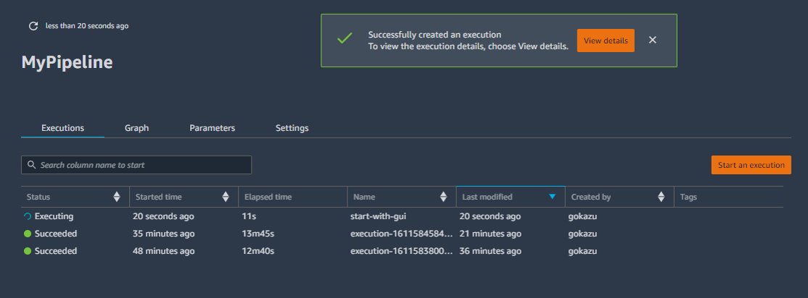Screen dimensions: 808x298
Task: Toggle Last modified descending sort arrow
Action: pos(553,197)
